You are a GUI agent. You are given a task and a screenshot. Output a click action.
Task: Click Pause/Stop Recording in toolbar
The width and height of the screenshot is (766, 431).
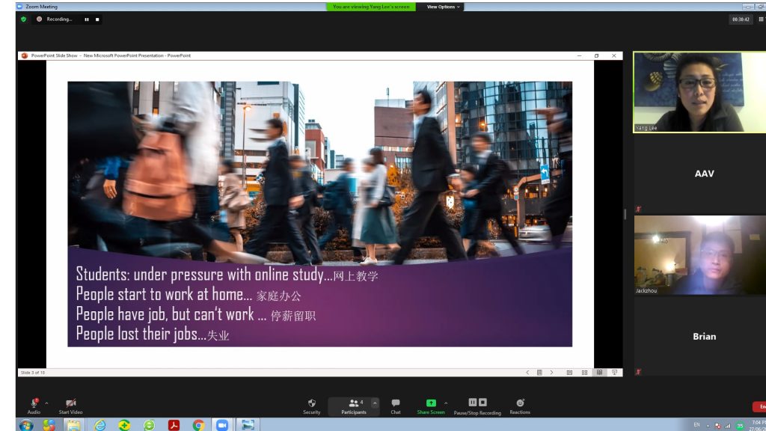coord(477,406)
